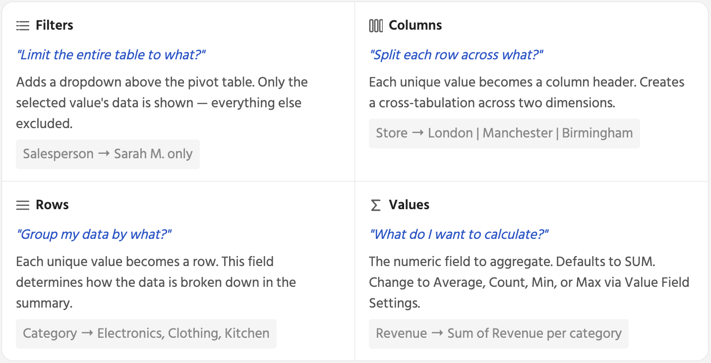Click the Salesperson → Sarah M. only chip
The image size is (711, 363).
[108, 154]
